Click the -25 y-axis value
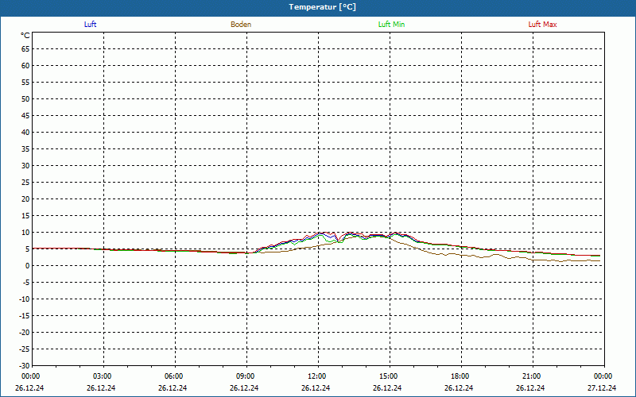The width and height of the screenshot is (636, 397). (25, 349)
